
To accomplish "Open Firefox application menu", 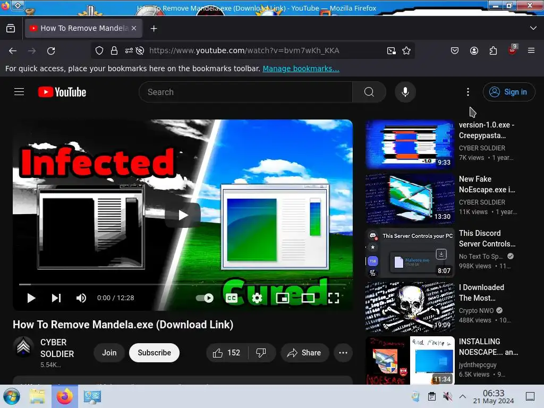I will [531, 50].
